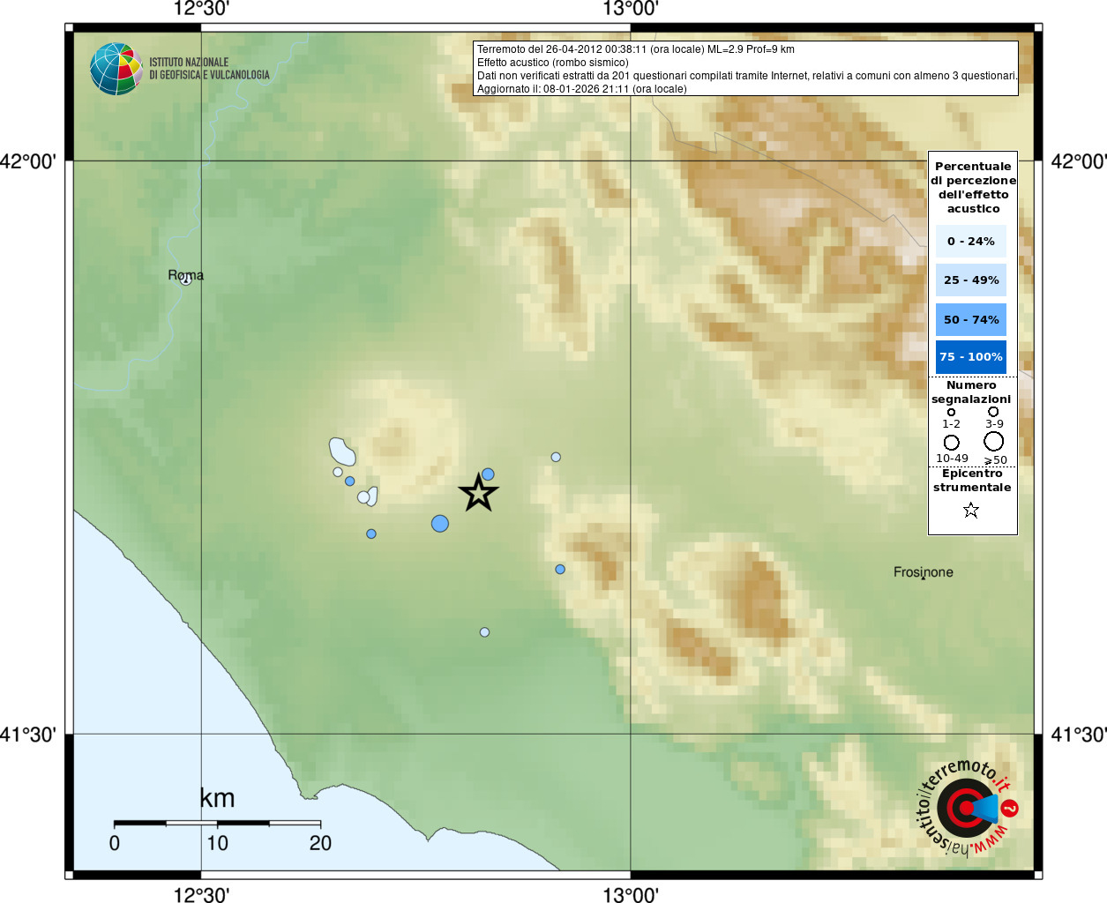Click the top 13°00' longitude label

tap(631, 10)
